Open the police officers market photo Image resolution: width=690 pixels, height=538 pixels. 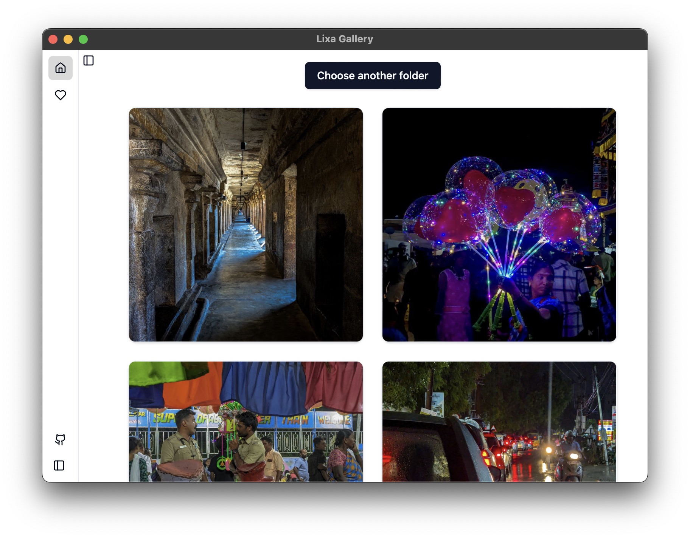point(246,421)
